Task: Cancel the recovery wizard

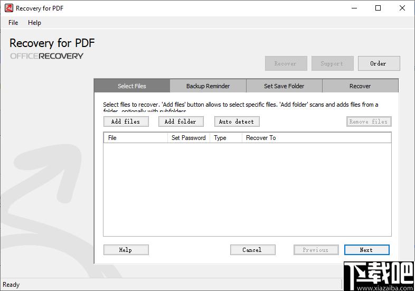Action: point(253,250)
